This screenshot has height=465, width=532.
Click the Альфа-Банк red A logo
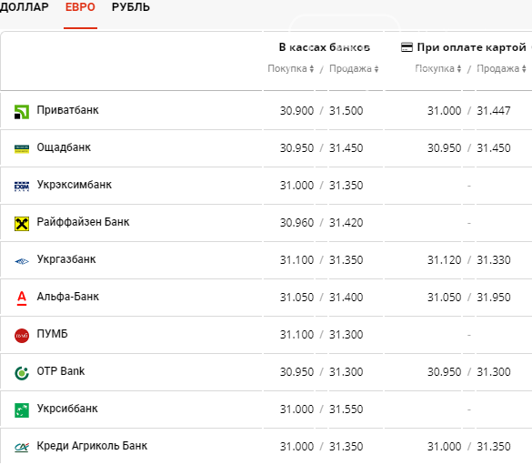point(22,298)
